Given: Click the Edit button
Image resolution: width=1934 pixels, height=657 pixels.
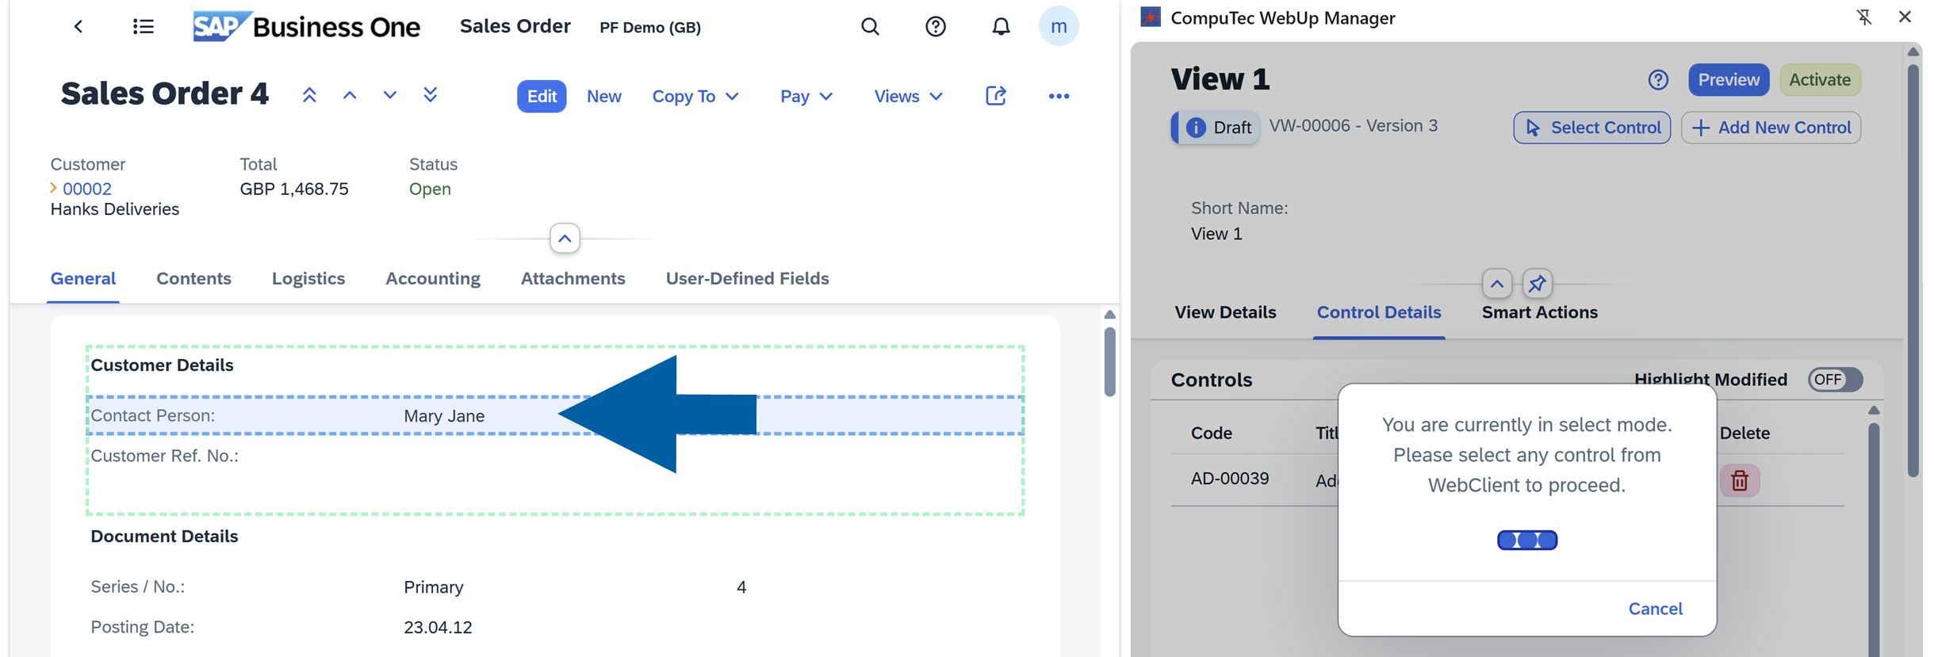Looking at the screenshot, I should point(542,97).
